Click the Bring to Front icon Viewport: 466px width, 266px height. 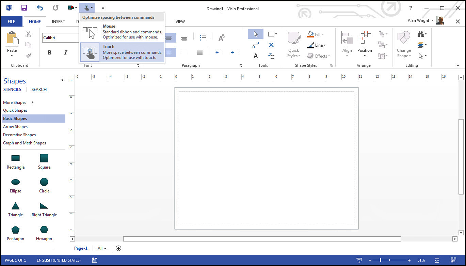[x=381, y=34]
